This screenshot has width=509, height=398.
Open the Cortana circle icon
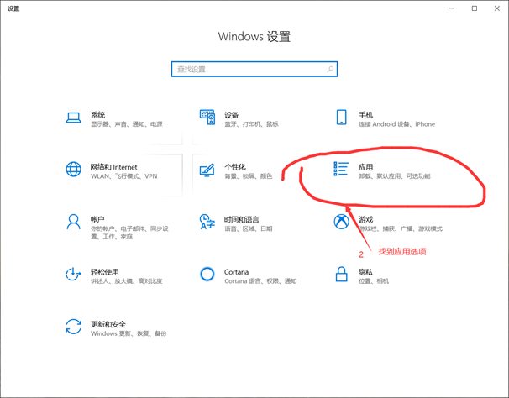click(x=207, y=275)
